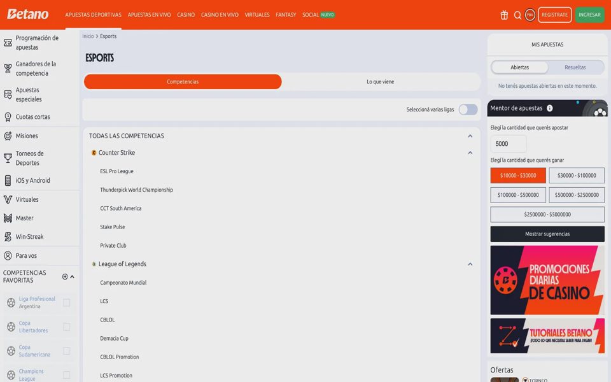The height and width of the screenshot is (382, 611).
Task: Show info for Mentor de apuestas
Action: pos(549,108)
